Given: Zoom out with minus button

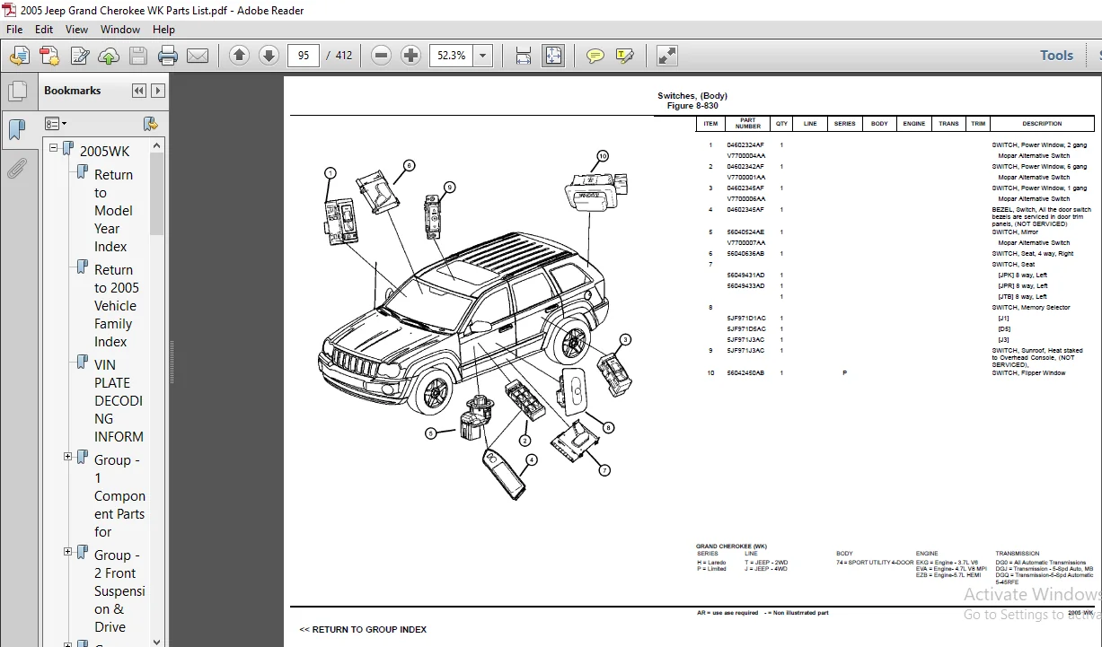Looking at the screenshot, I should (x=382, y=56).
